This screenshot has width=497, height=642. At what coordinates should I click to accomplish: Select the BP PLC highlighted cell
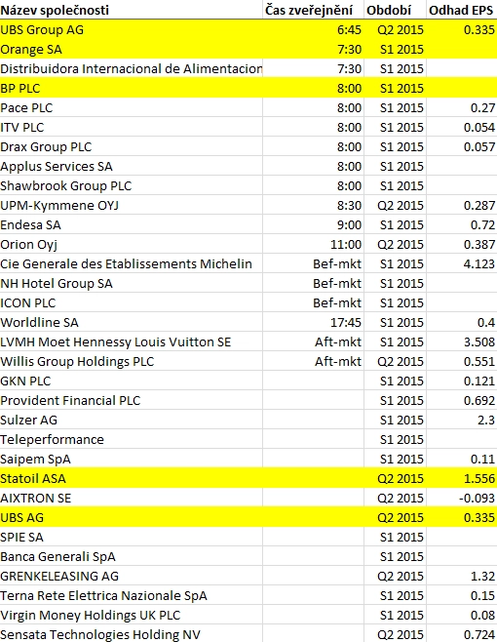pyautogui.click(x=131, y=89)
